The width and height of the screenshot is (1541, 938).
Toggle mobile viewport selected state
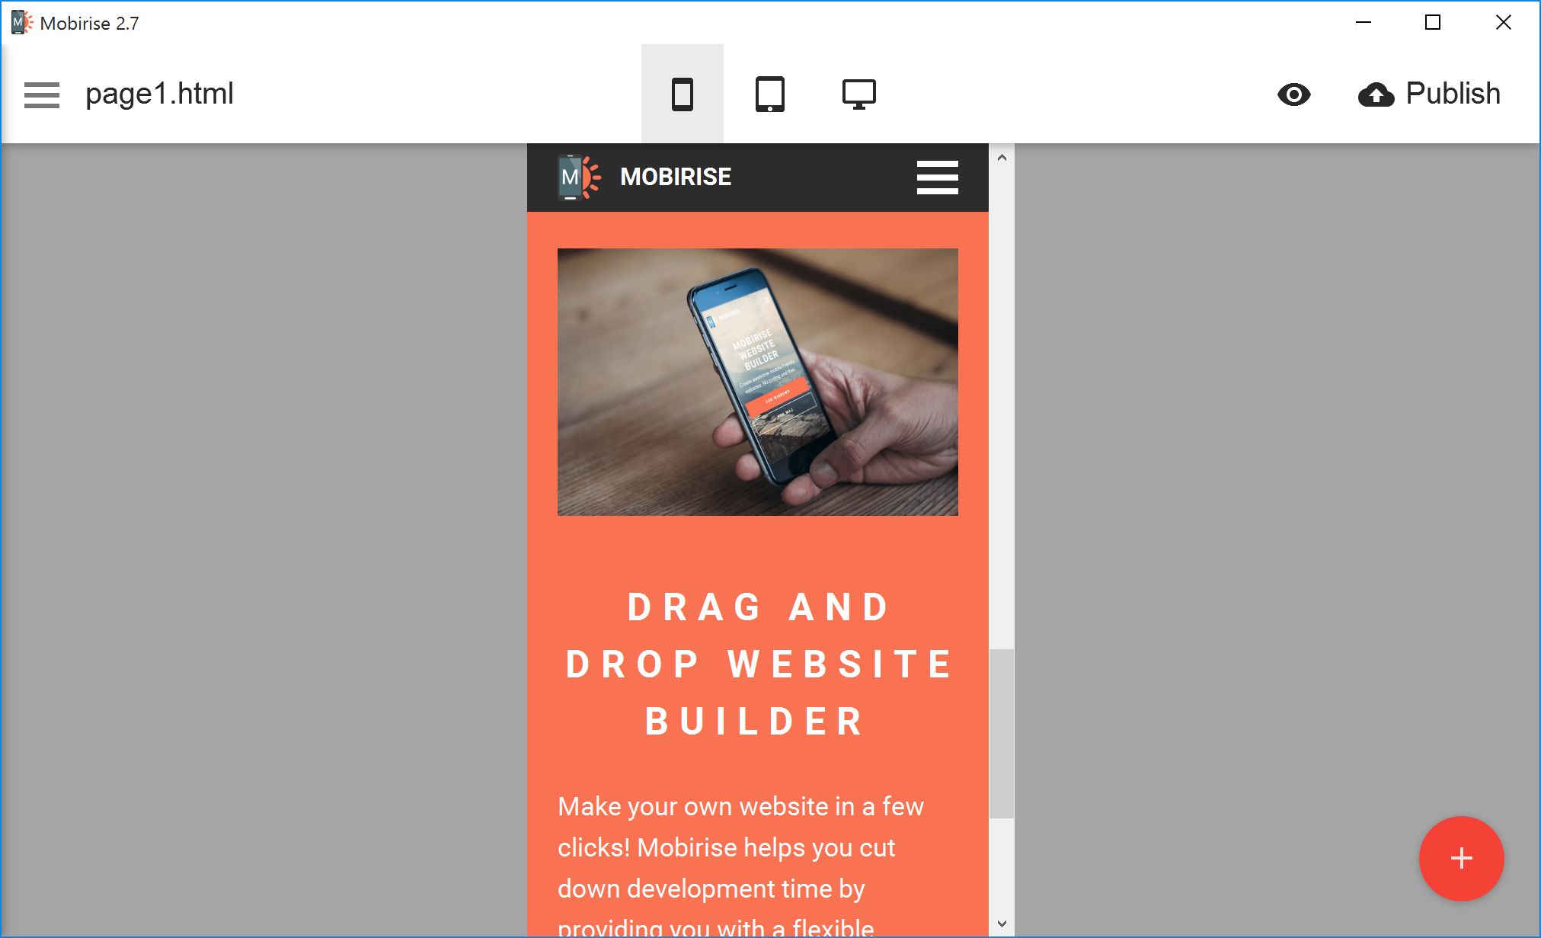click(x=681, y=94)
